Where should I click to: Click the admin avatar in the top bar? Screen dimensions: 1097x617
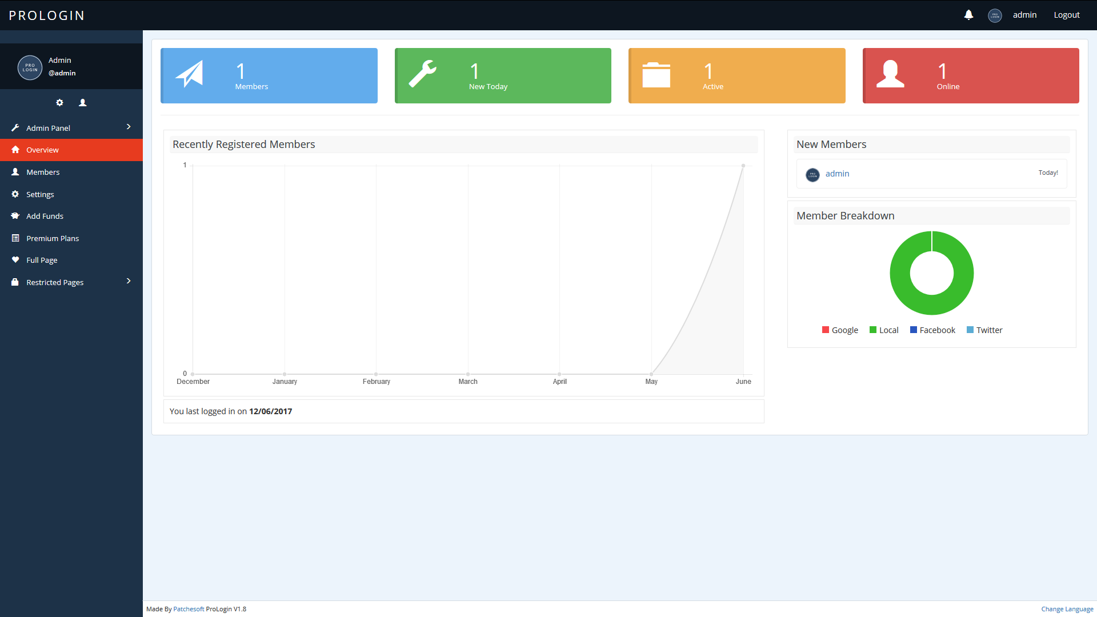(x=995, y=15)
